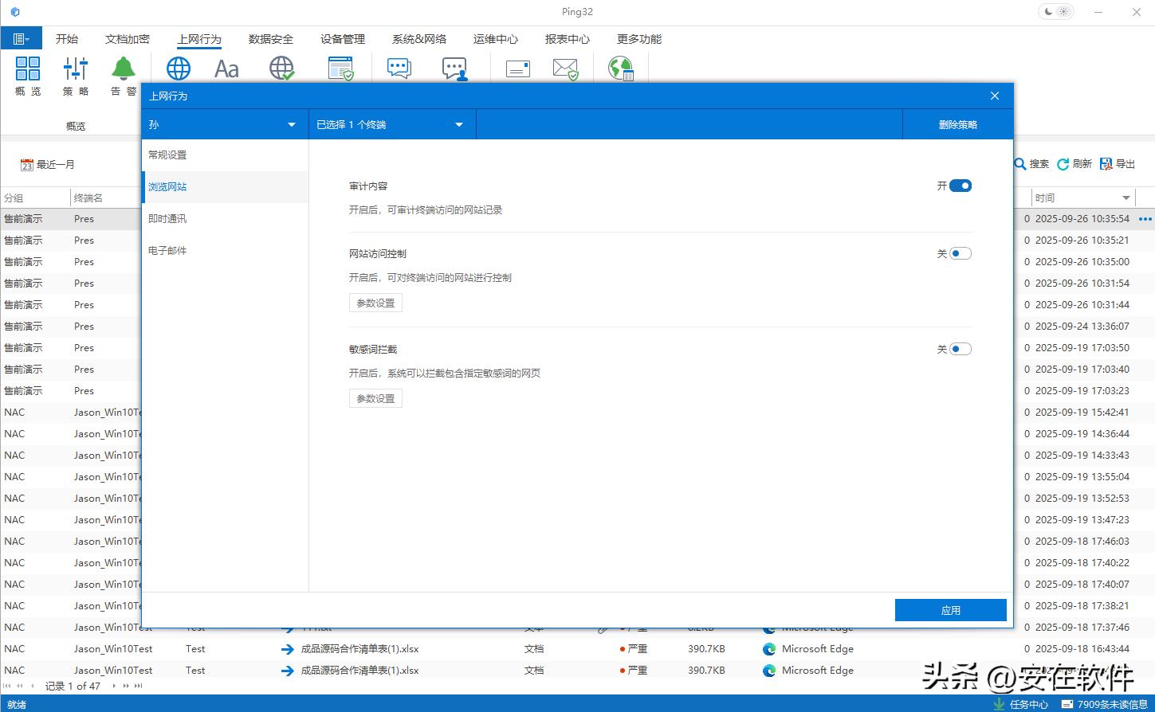Open the 告警 green bell icon
Image resolution: width=1155 pixels, height=712 pixels.
124,69
